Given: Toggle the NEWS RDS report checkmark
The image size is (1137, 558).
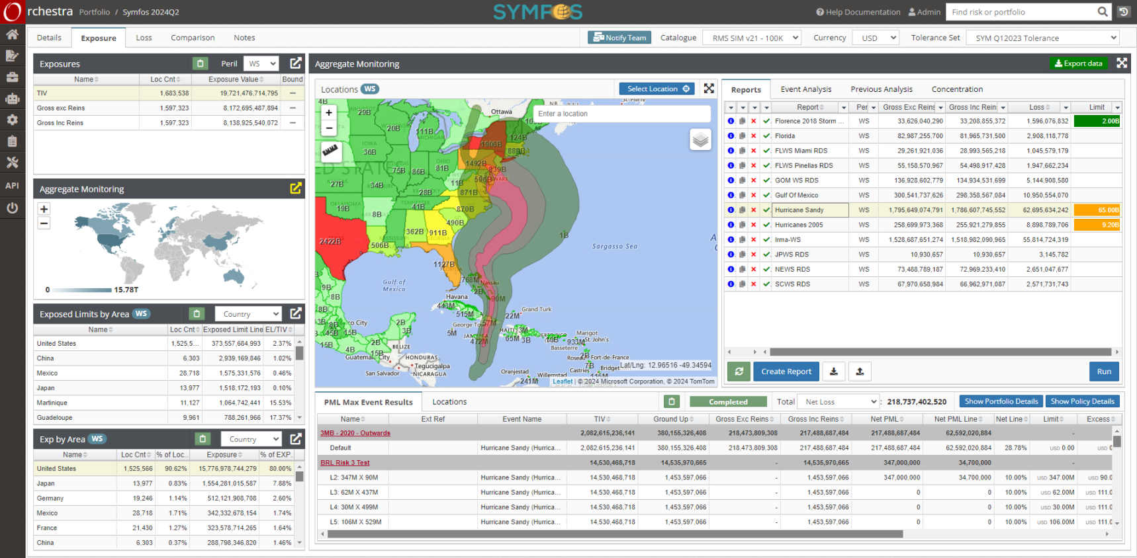Looking at the screenshot, I should (766, 269).
